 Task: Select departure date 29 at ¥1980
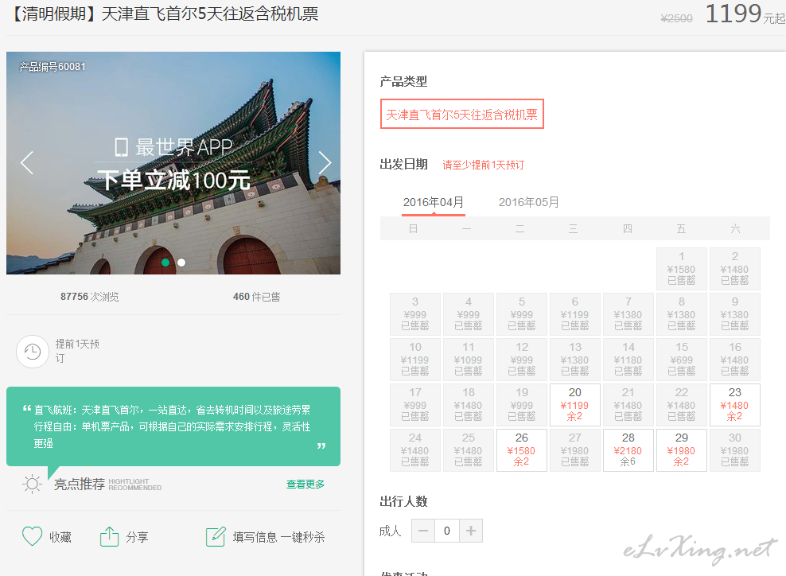pos(681,450)
